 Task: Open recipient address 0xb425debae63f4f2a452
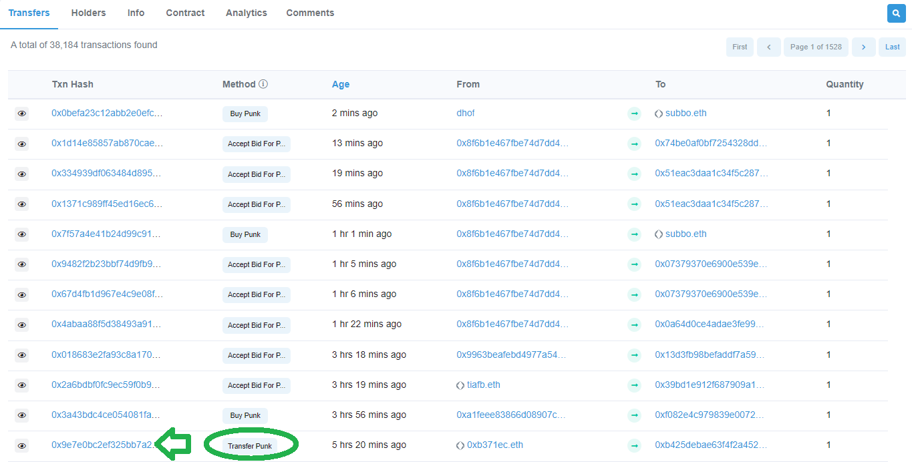(x=711, y=445)
